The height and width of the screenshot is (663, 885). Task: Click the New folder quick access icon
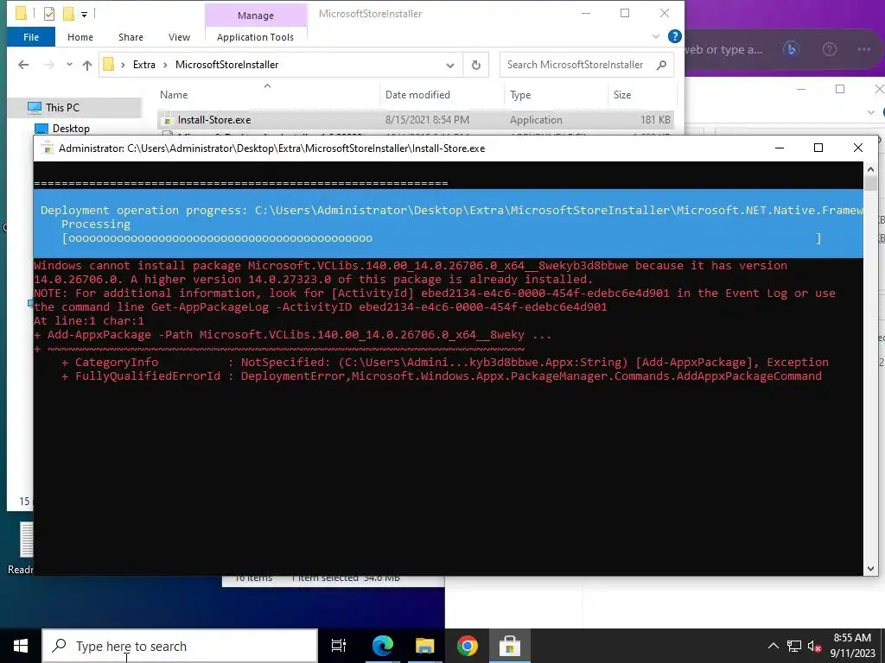68,14
